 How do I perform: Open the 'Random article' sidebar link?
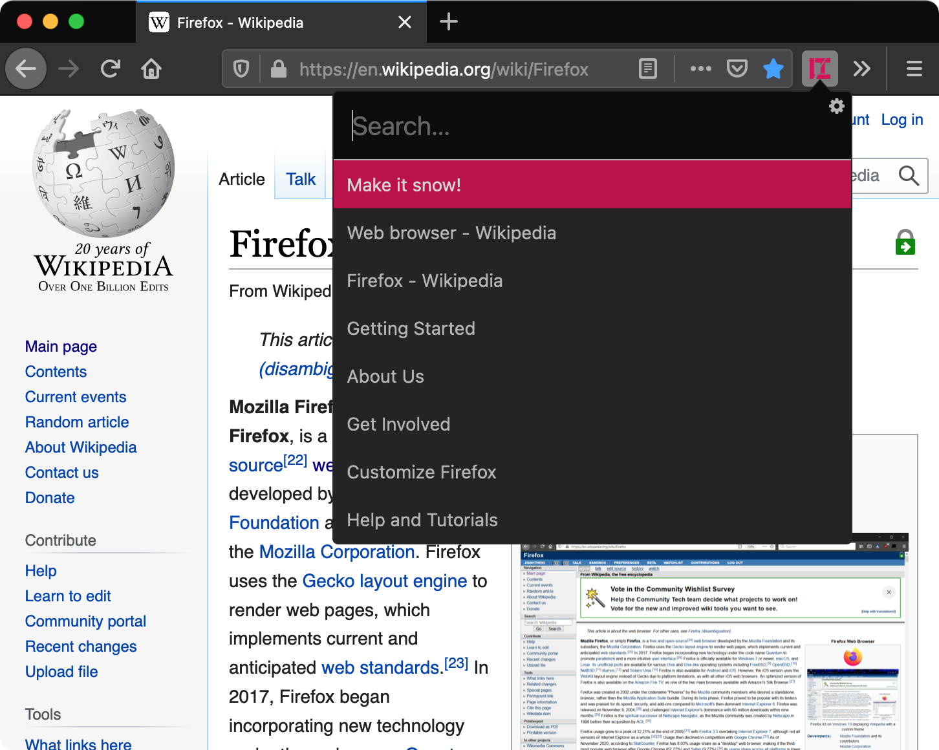[77, 422]
